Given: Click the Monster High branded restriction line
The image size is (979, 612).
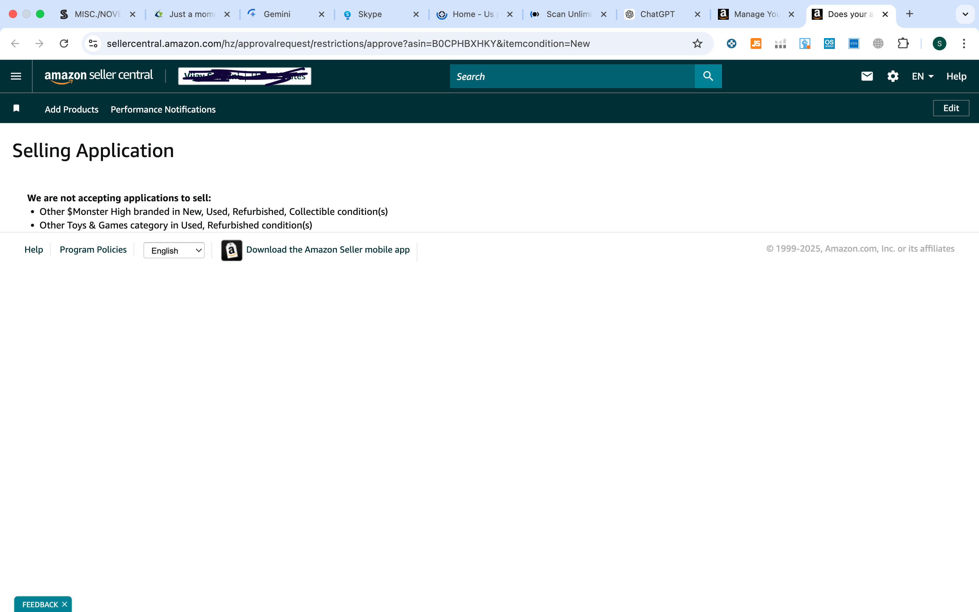Looking at the screenshot, I should (213, 212).
